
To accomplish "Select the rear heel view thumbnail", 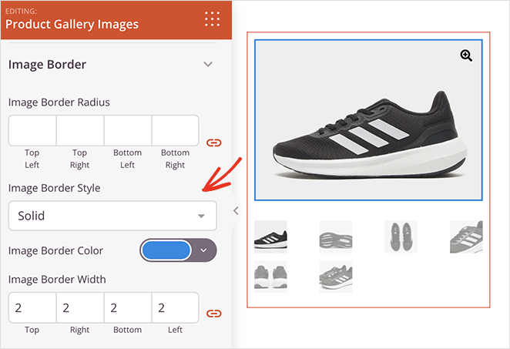I will 270,277.
